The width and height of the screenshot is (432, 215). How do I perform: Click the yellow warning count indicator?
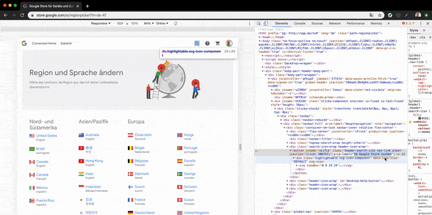tap(411, 24)
